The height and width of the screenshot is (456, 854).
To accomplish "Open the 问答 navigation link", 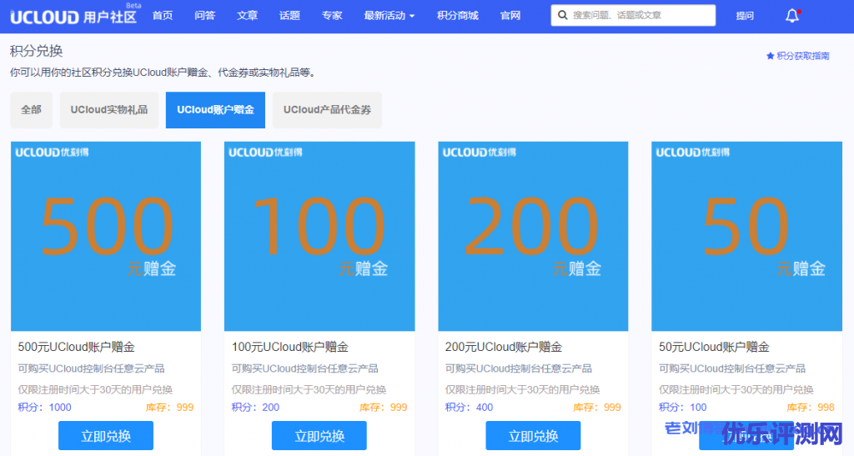I will click(204, 16).
